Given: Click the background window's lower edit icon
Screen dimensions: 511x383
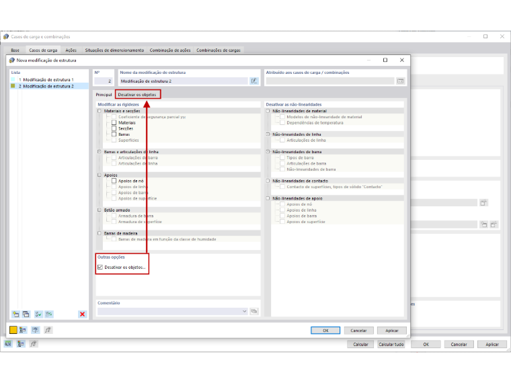Looking at the screenshot, I should (x=494, y=224).
